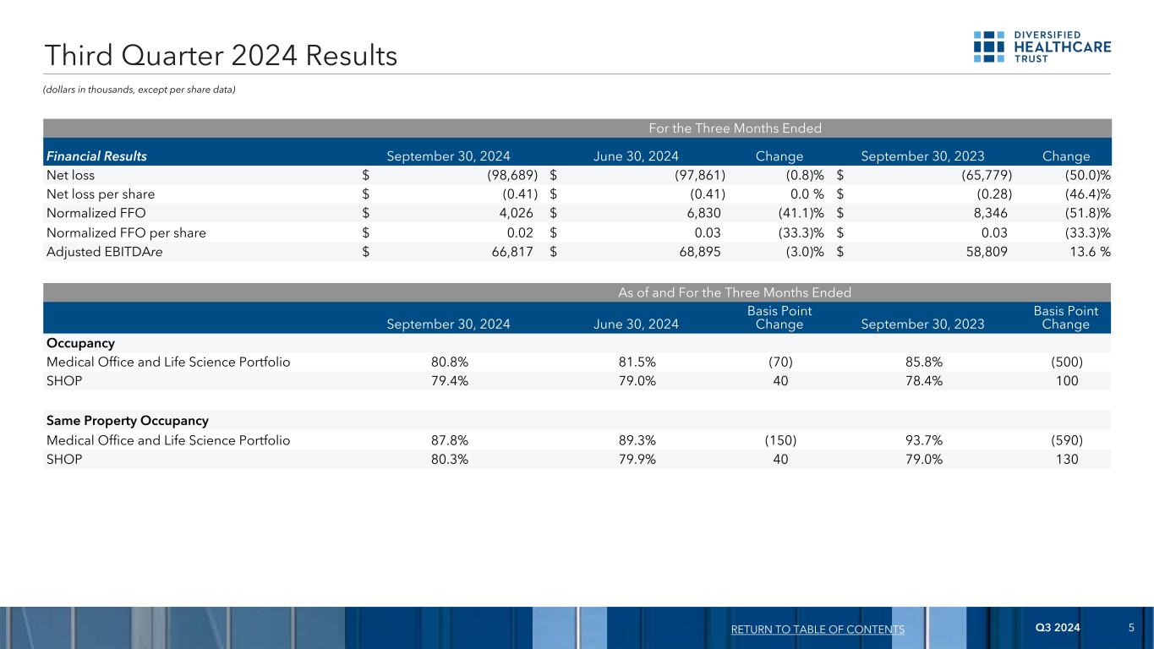Select the 93.7% same property occupancy value

point(922,439)
